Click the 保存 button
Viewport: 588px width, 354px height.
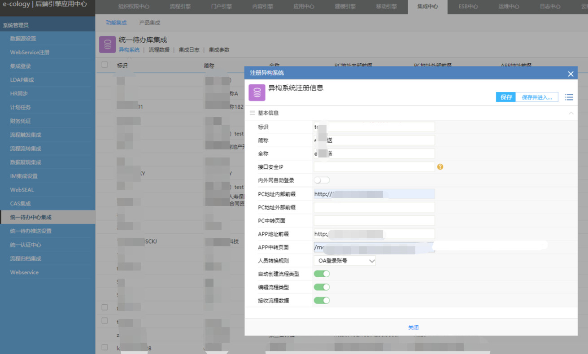coord(506,97)
